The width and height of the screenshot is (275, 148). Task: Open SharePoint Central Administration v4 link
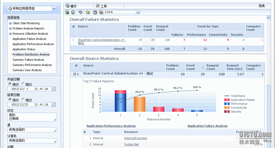tap(102, 41)
